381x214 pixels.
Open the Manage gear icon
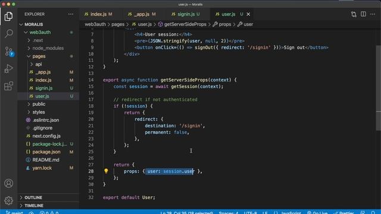point(9,200)
